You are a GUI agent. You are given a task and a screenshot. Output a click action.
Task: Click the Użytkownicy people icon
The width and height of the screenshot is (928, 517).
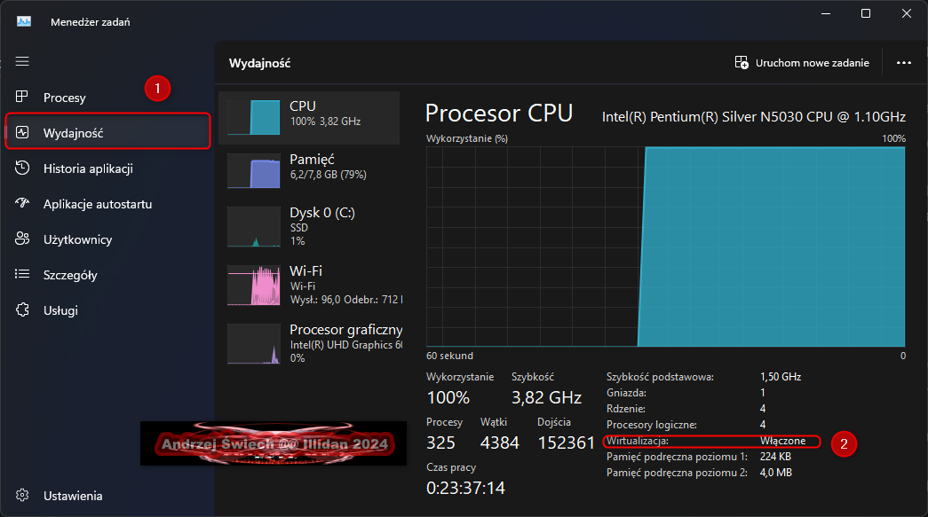pyautogui.click(x=22, y=239)
